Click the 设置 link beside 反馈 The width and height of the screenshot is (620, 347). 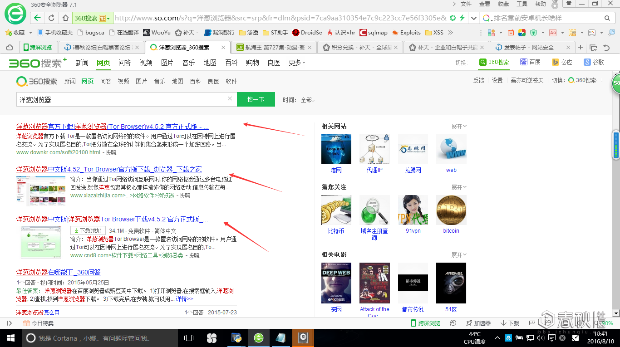[x=497, y=80]
